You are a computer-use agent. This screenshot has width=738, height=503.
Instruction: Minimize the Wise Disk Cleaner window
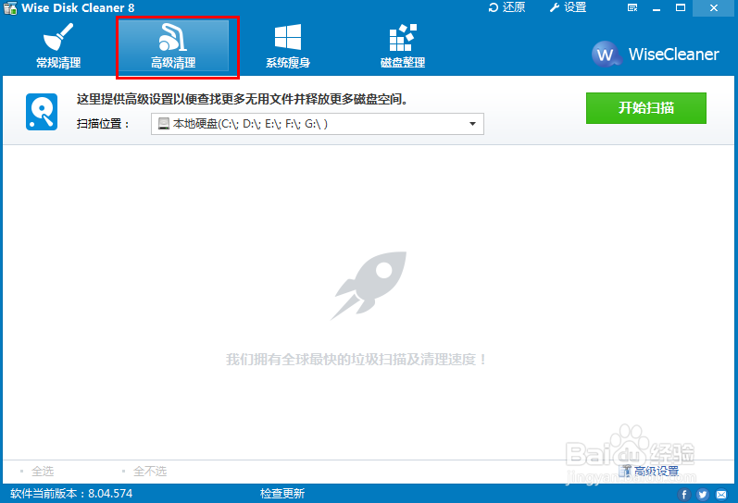click(x=657, y=8)
